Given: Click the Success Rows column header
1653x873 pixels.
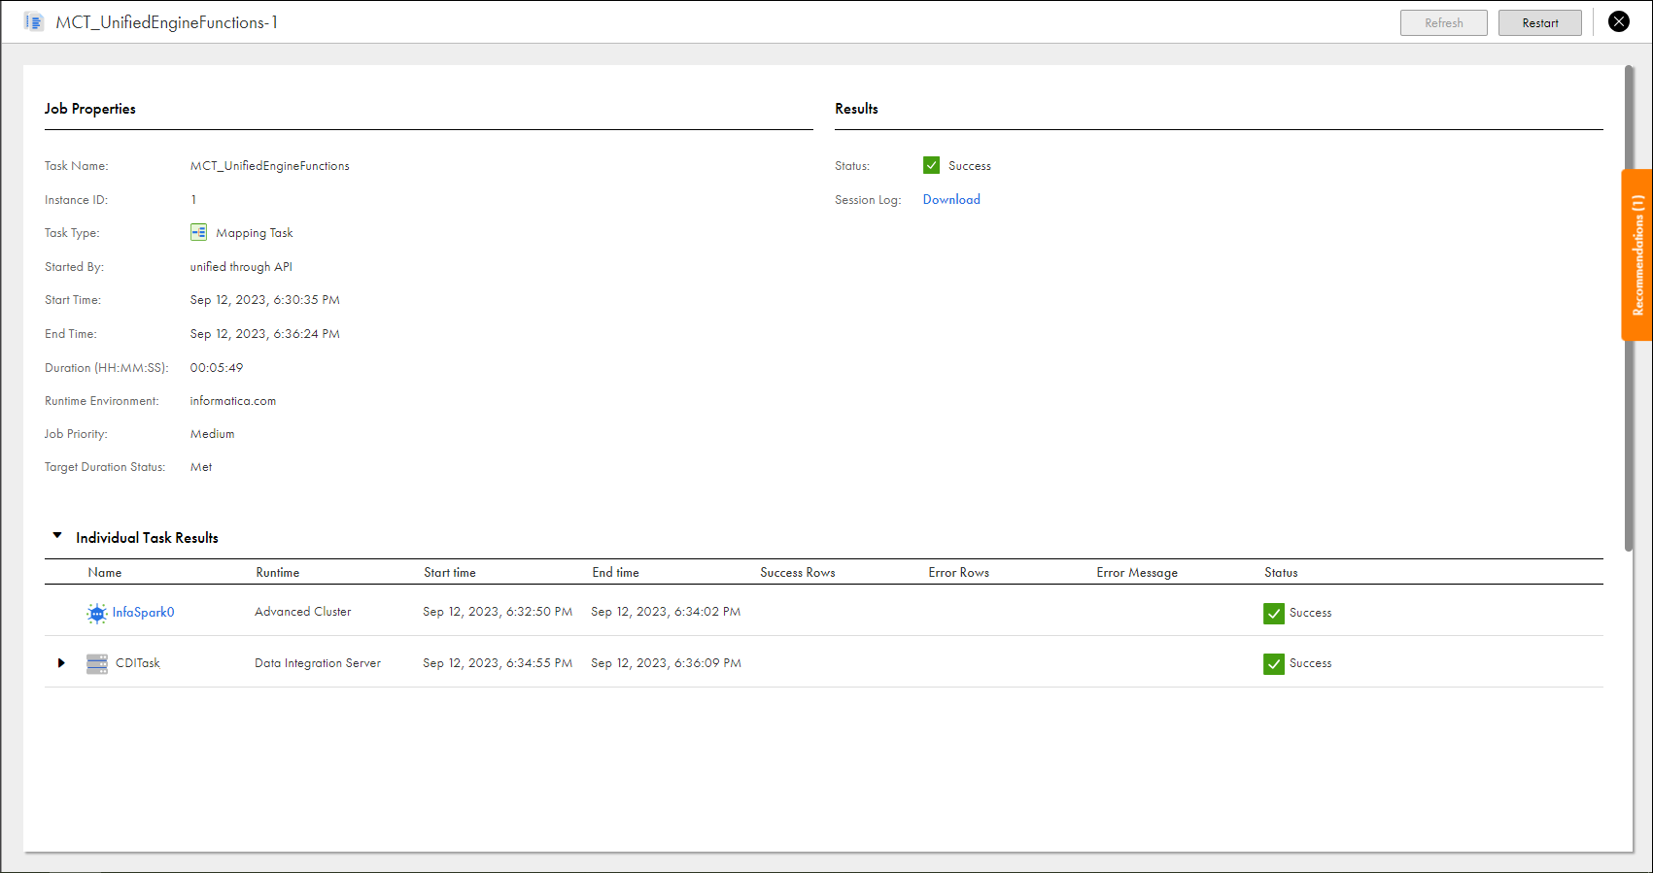Looking at the screenshot, I should point(798,572).
